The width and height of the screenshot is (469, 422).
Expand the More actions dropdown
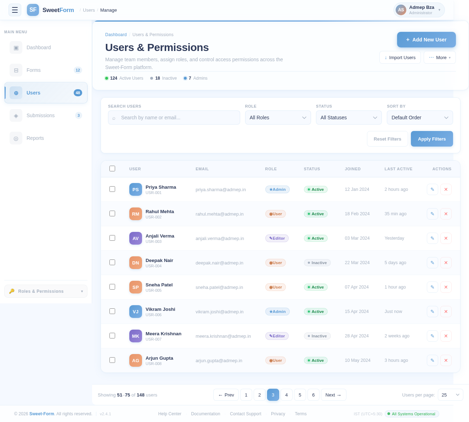(x=440, y=57)
